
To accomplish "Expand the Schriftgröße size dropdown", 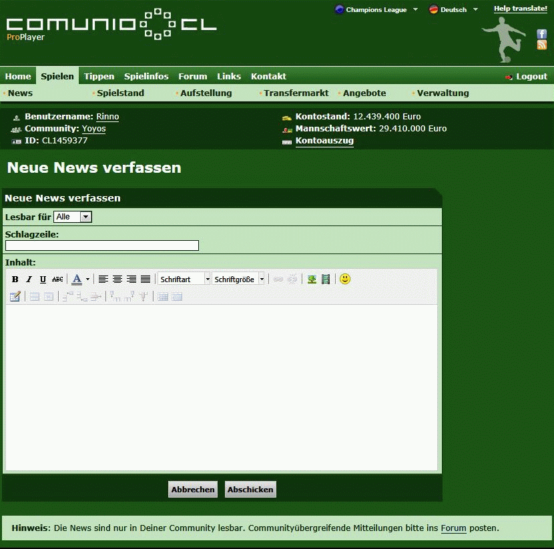I will pos(238,280).
